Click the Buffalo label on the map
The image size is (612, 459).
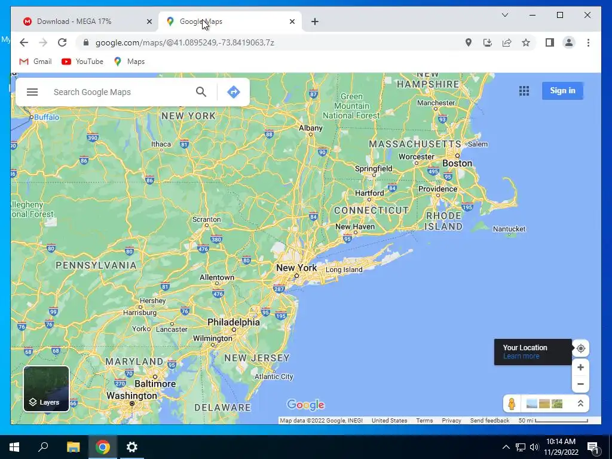47,117
